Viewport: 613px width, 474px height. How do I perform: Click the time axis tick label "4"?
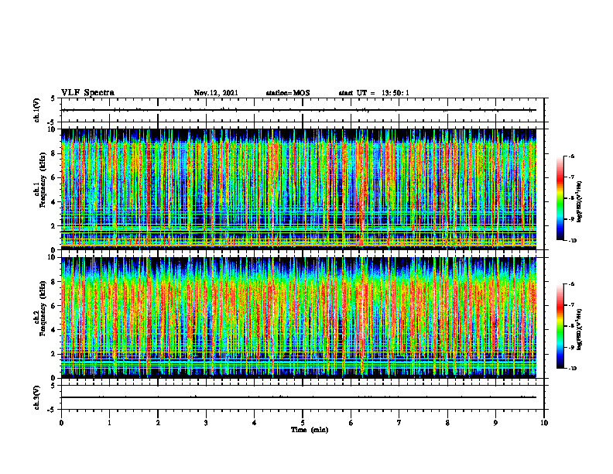pyautogui.click(x=255, y=423)
